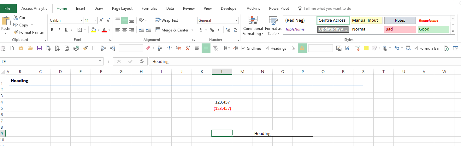Click the purple Save icon in quick toolbar

39,48
